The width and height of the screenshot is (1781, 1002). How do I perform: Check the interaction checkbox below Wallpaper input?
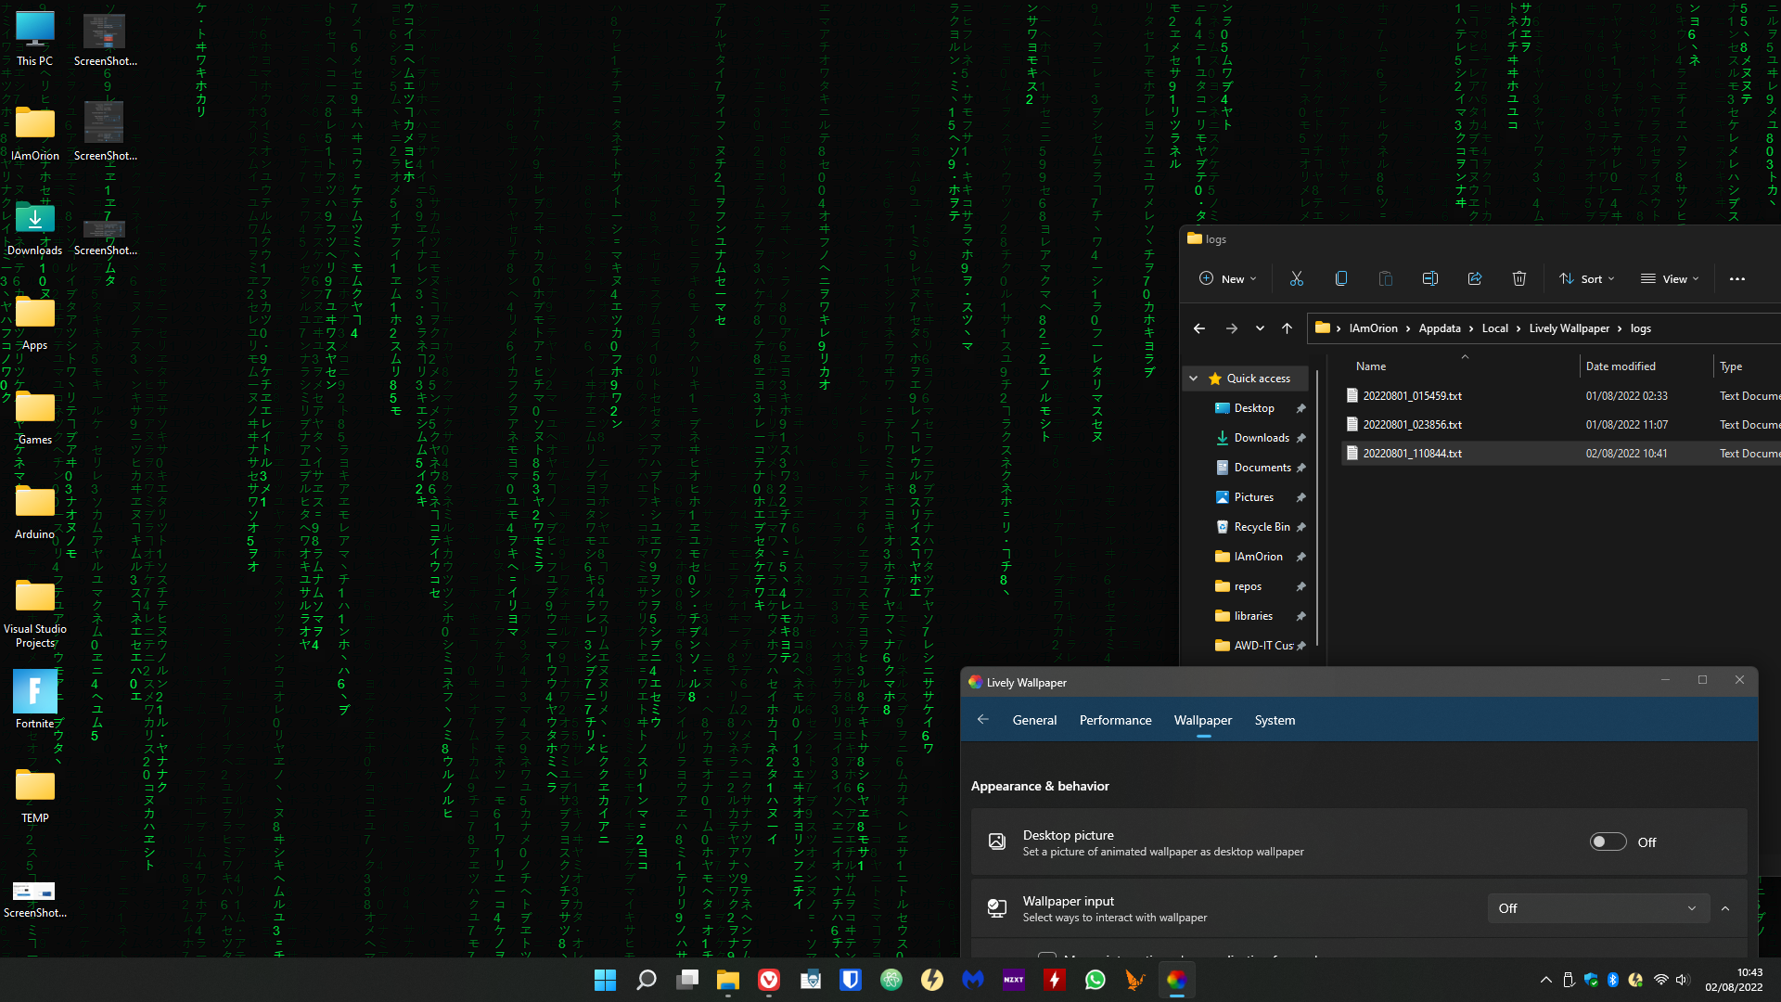coord(1047,959)
